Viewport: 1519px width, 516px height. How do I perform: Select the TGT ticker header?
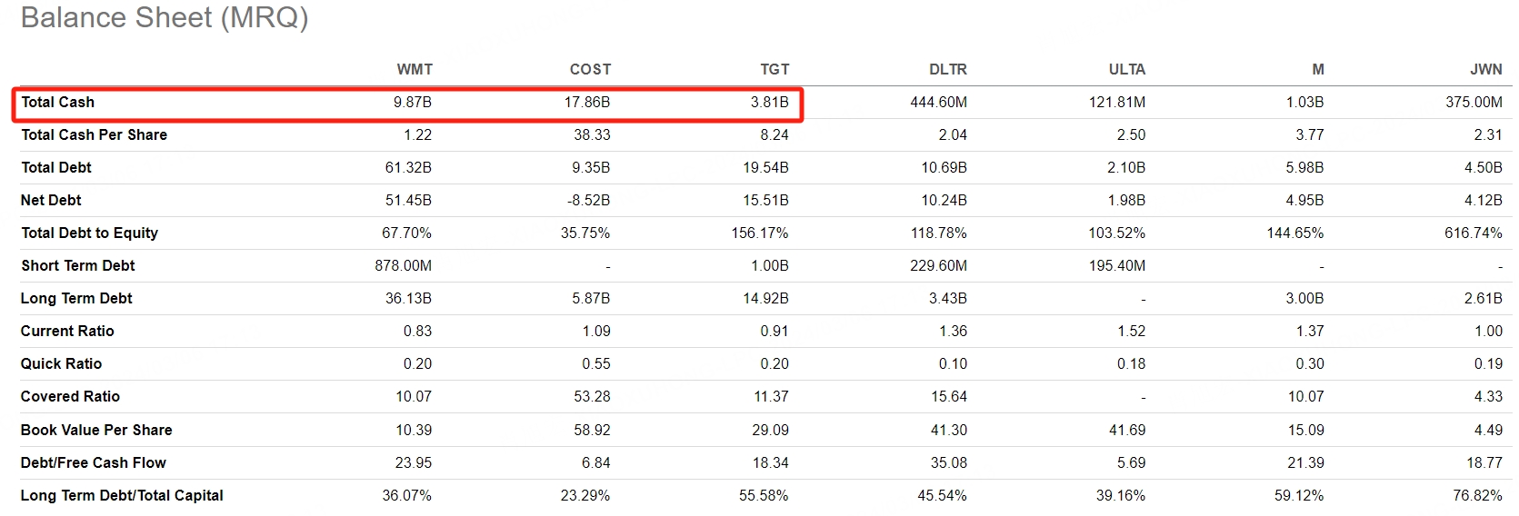point(774,69)
